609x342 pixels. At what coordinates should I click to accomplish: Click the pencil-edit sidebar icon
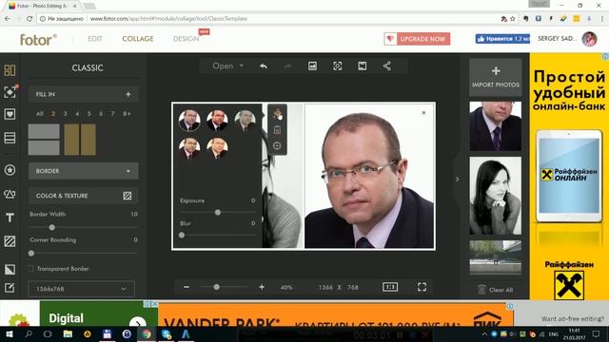click(10, 288)
